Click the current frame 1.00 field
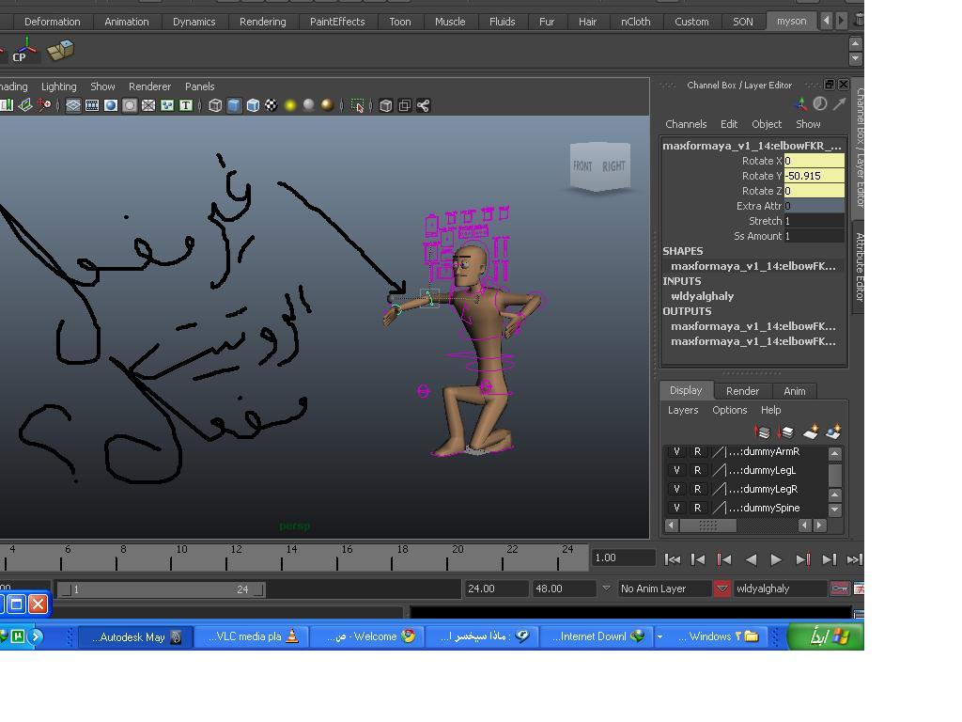The image size is (962, 722). pos(622,557)
